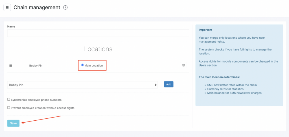Check Prevent employee creation without access rights
This screenshot has width=289, height=137.
pos(8,107)
